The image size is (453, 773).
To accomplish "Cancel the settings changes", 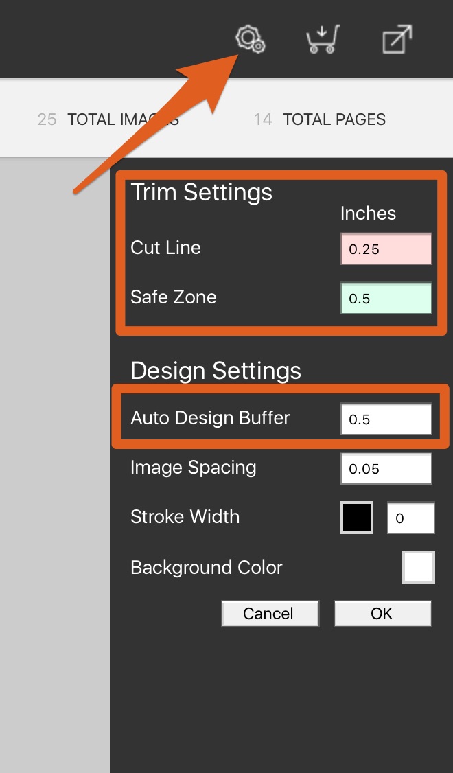I will [270, 613].
